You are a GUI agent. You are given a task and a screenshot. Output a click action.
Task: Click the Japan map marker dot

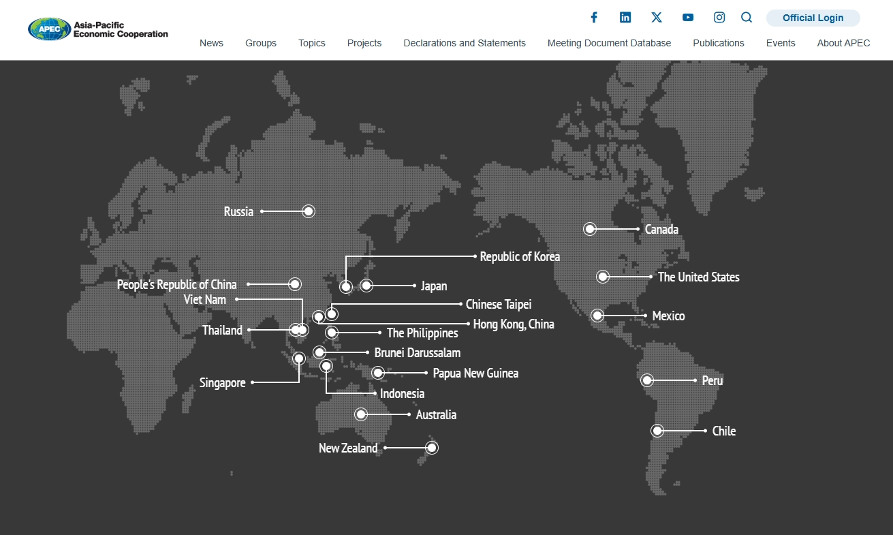pos(366,286)
